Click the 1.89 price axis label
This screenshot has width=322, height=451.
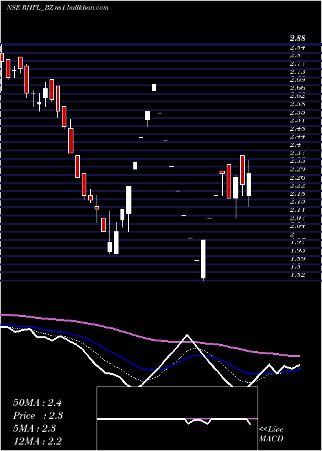coord(298,258)
